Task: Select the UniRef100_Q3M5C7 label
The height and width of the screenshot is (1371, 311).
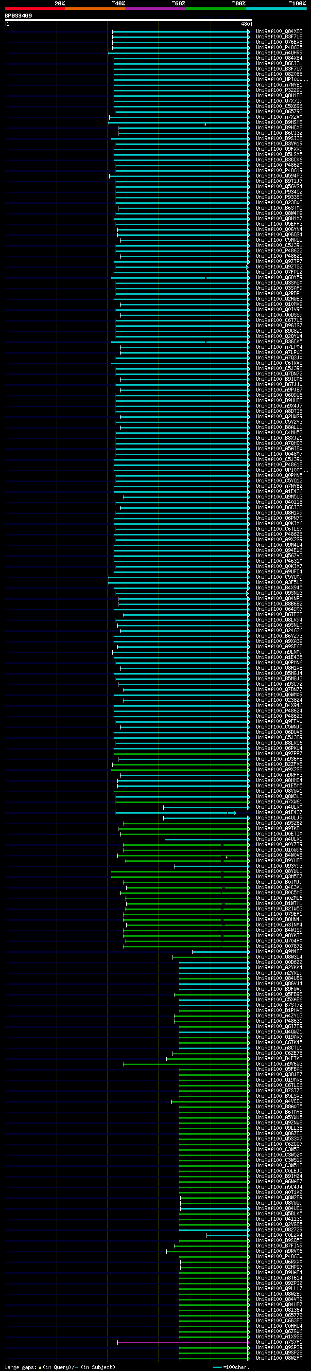Action: pyautogui.click(x=279, y=876)
